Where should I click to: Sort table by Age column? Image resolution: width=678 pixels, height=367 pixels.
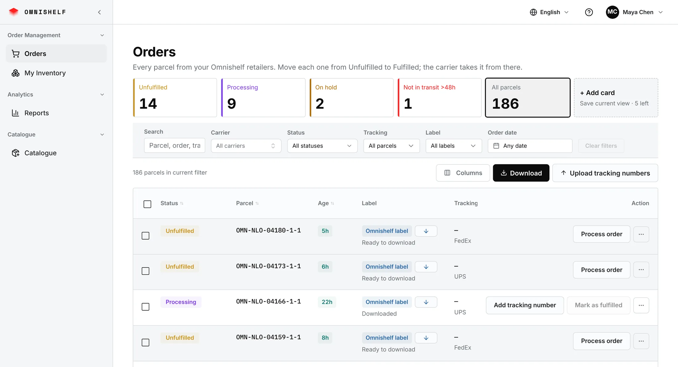[326, 203]
